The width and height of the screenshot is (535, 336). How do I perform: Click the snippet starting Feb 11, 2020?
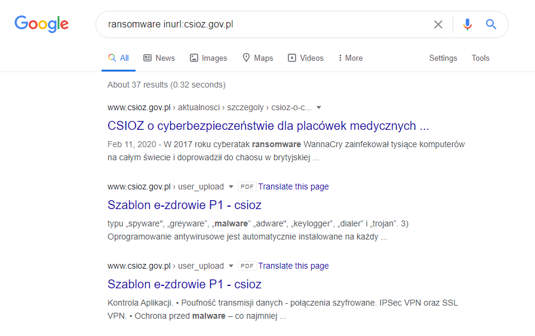click(x=286, y=151)
